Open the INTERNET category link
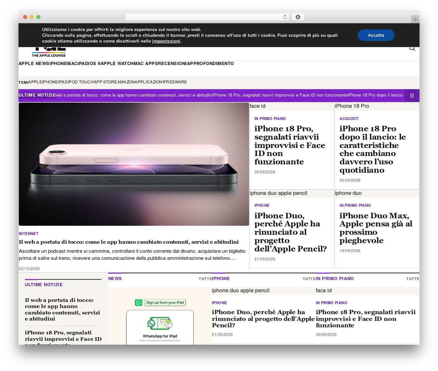438x371 pixels. [x=28, y=234]
